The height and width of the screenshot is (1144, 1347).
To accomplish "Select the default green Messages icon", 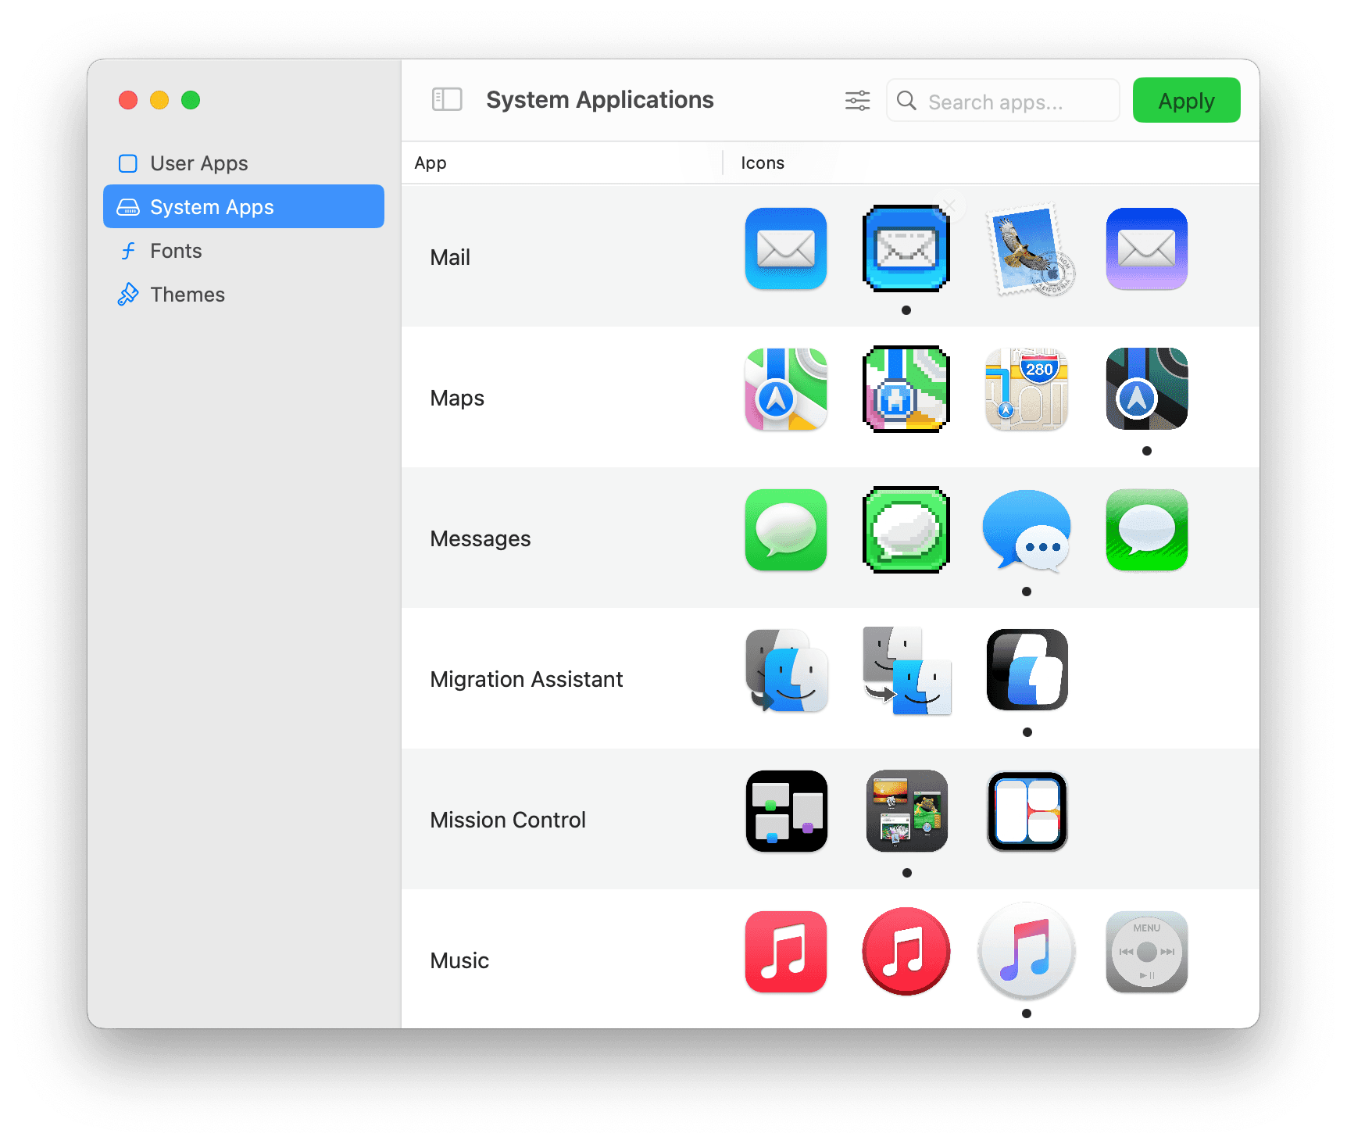I will [x=785, y=530].
